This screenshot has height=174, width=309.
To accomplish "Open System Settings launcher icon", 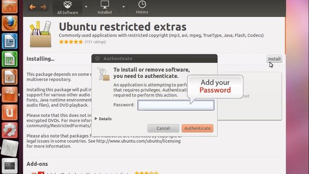I will pos(10,130).
